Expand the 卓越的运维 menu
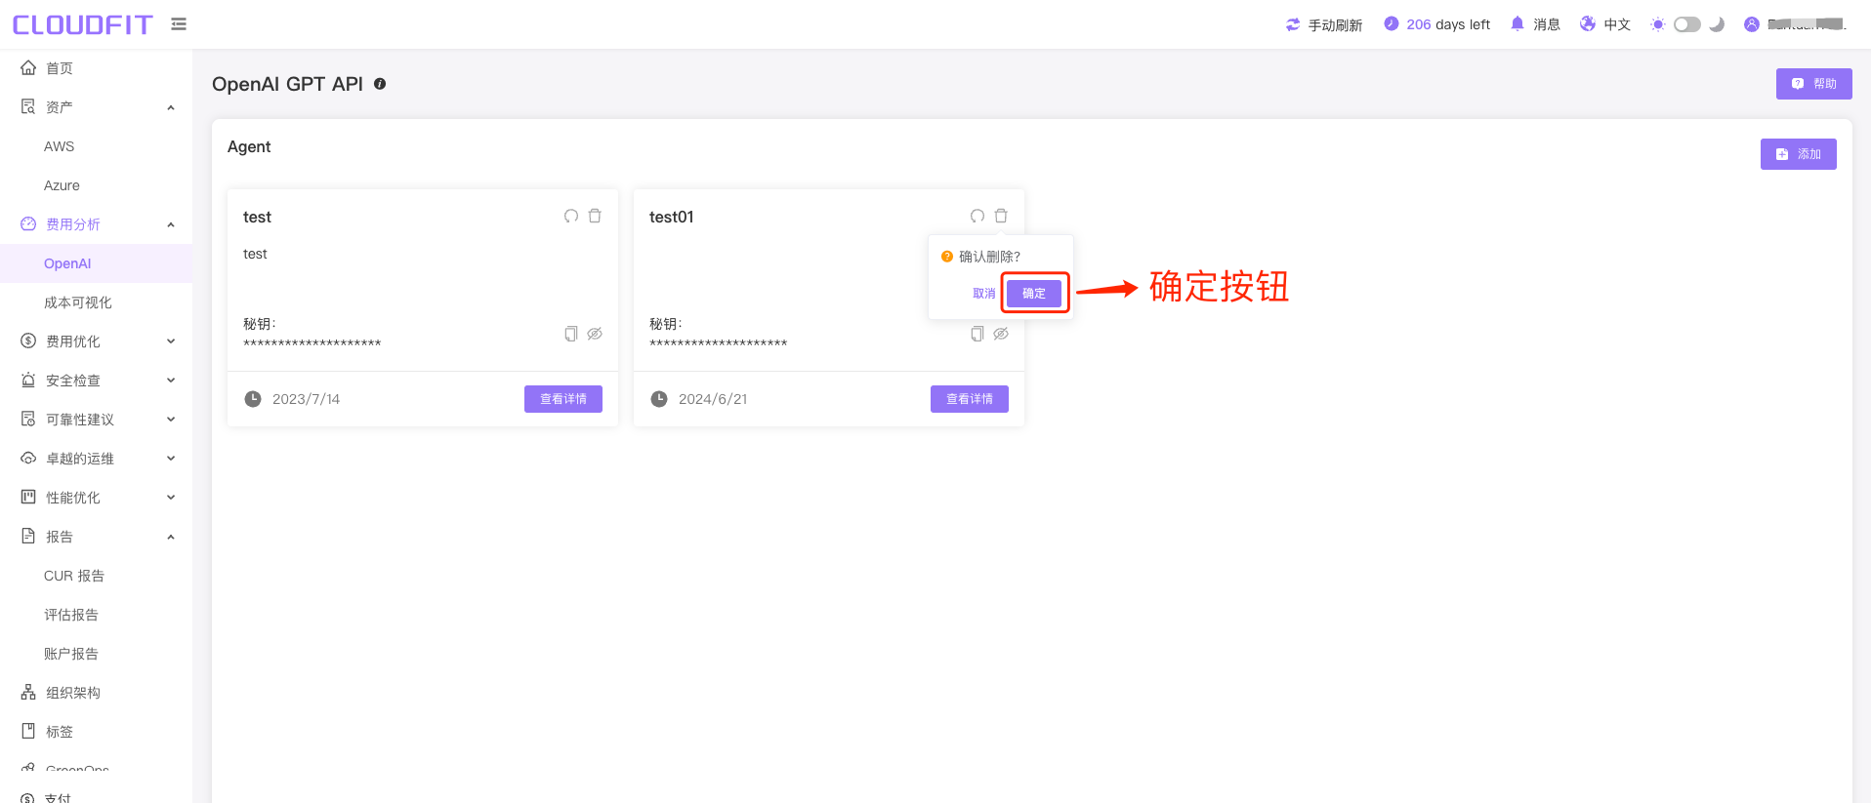The width and height of the screenshot is (1871, 803). pyautogui.click(x=96, y=459)
